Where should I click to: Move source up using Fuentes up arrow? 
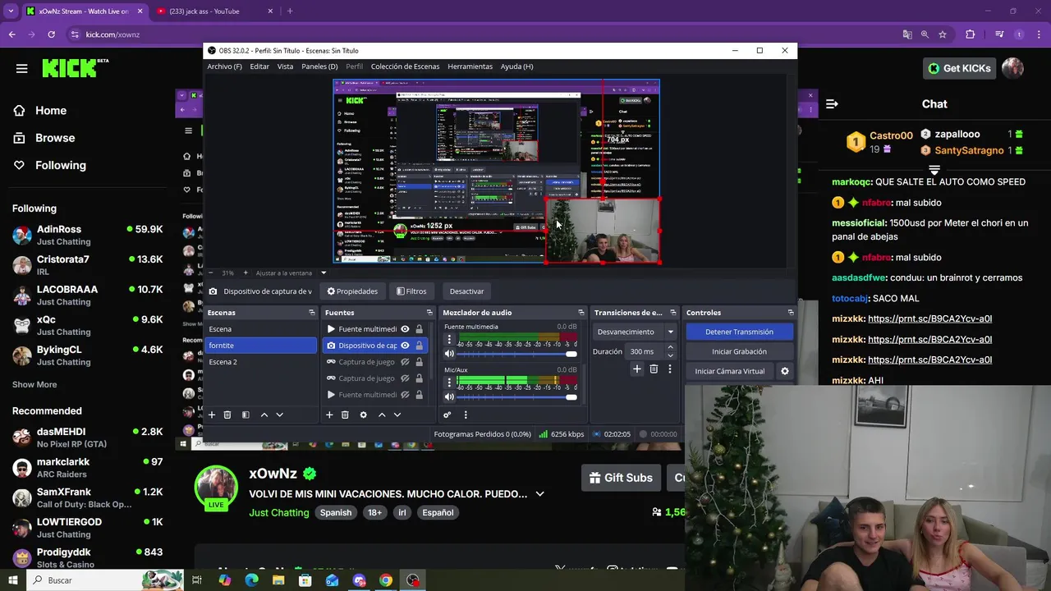[x=382, y=415]
